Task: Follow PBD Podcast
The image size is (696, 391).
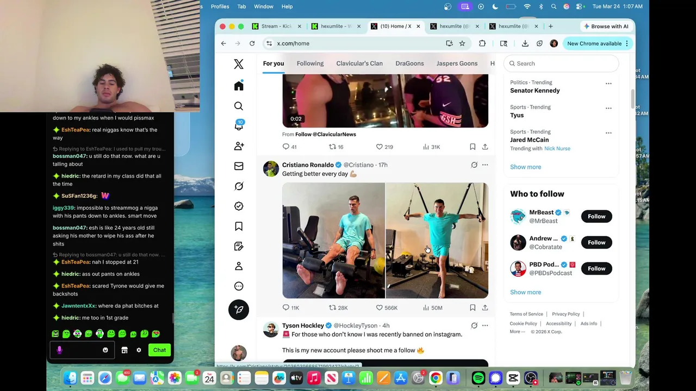Action: point(596,268)
